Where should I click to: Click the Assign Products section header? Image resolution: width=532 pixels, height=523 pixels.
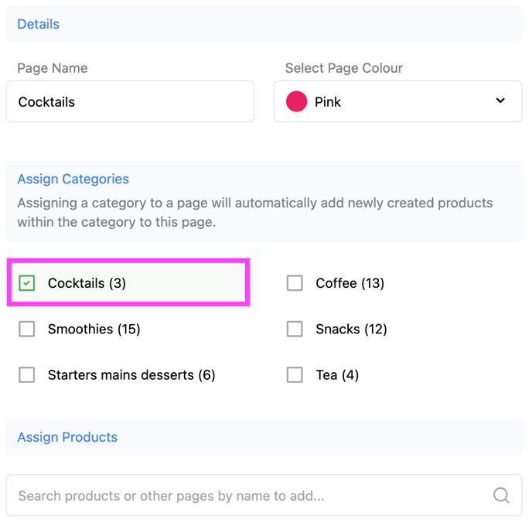pyautogui.click(x=67, y=437)
